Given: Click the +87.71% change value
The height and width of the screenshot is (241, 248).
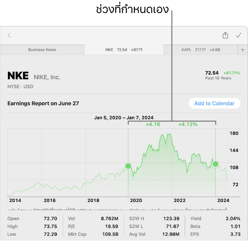Looking at the screenshot, I should (231, 73).
